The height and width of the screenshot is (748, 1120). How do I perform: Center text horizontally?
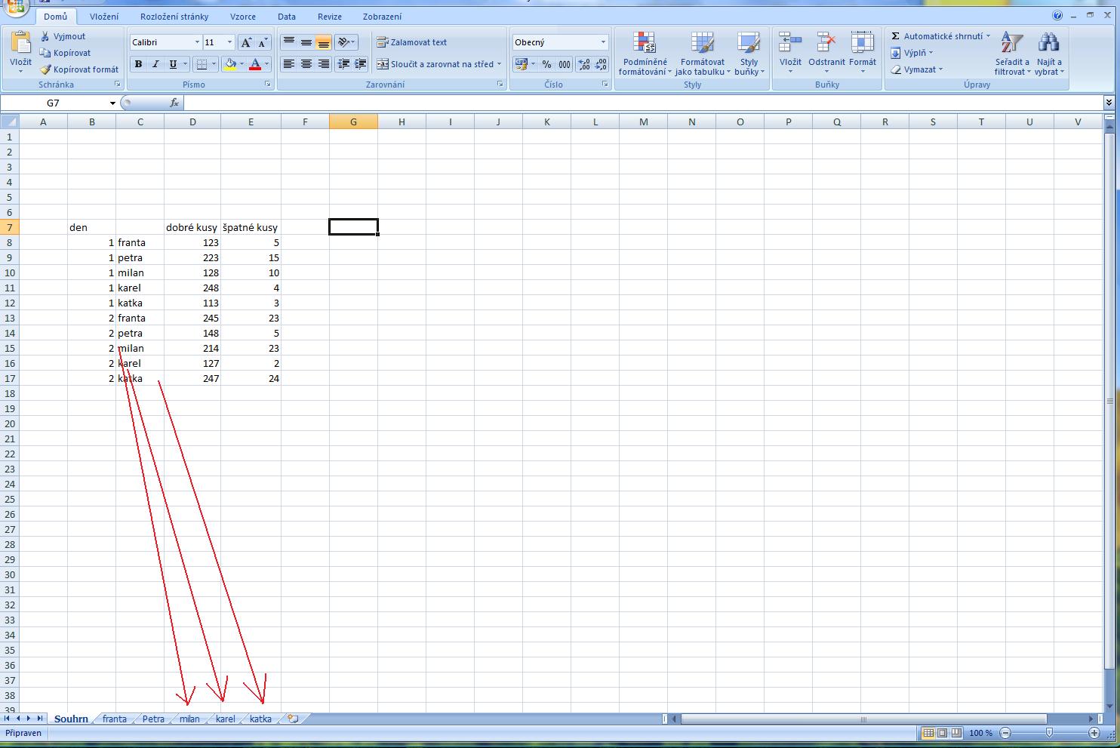(x=306, y=64)
